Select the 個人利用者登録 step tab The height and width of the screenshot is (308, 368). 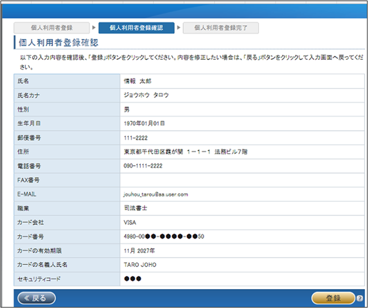coord(51,28)
